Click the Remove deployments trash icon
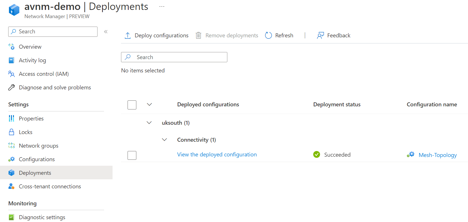468x222 pixels. tap(198, 36)
